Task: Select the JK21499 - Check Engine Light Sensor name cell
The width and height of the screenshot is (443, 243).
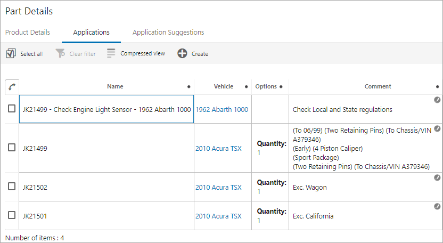Action: (106, 109)
